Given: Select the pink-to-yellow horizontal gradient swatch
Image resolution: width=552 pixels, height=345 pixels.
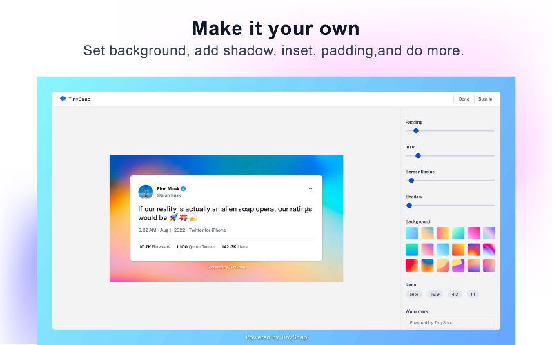Looking at the screenshot, I should click(x=443, y=233).
